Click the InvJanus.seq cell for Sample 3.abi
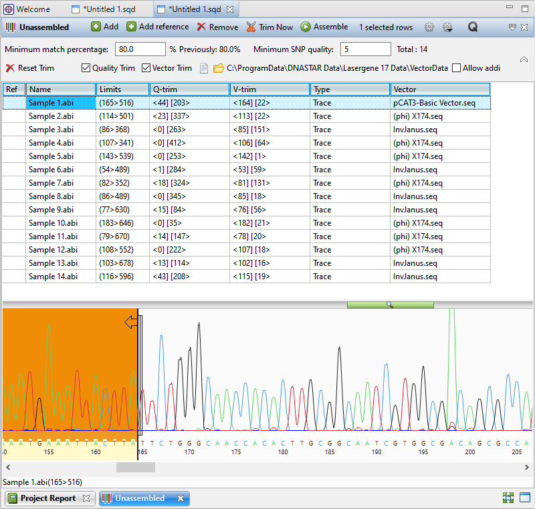Viewport: 535px width, 509px height. 440,130
